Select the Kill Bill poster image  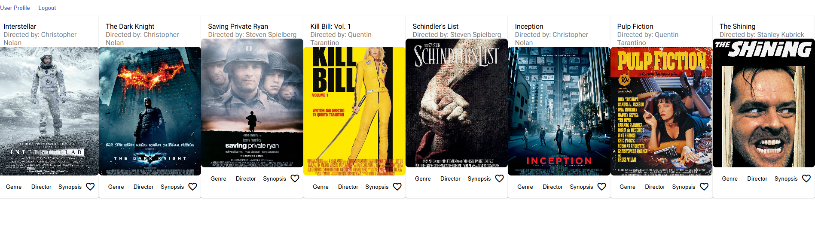tap(354, 111)
